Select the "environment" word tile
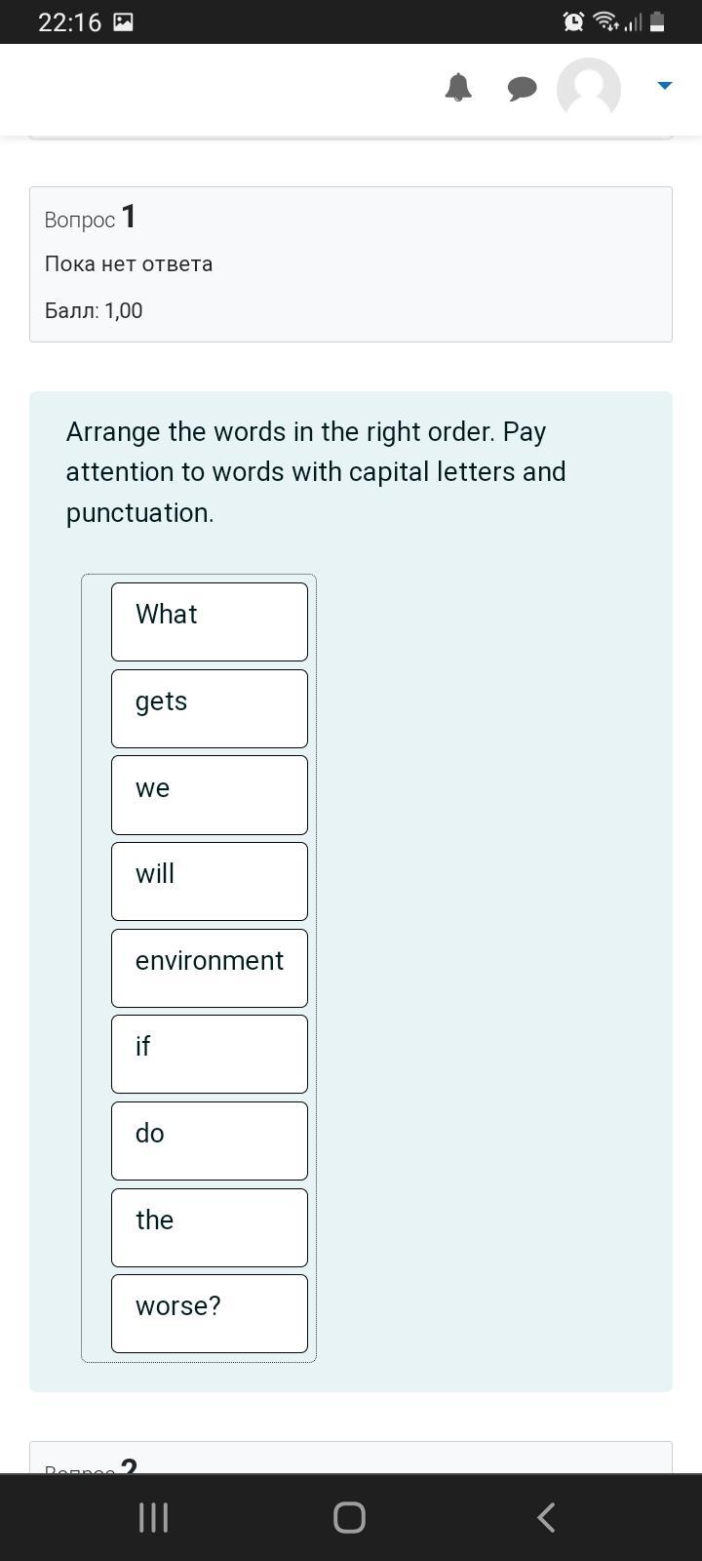The height and width of the screenshot is (1561, 702). (x=210, y=968)
